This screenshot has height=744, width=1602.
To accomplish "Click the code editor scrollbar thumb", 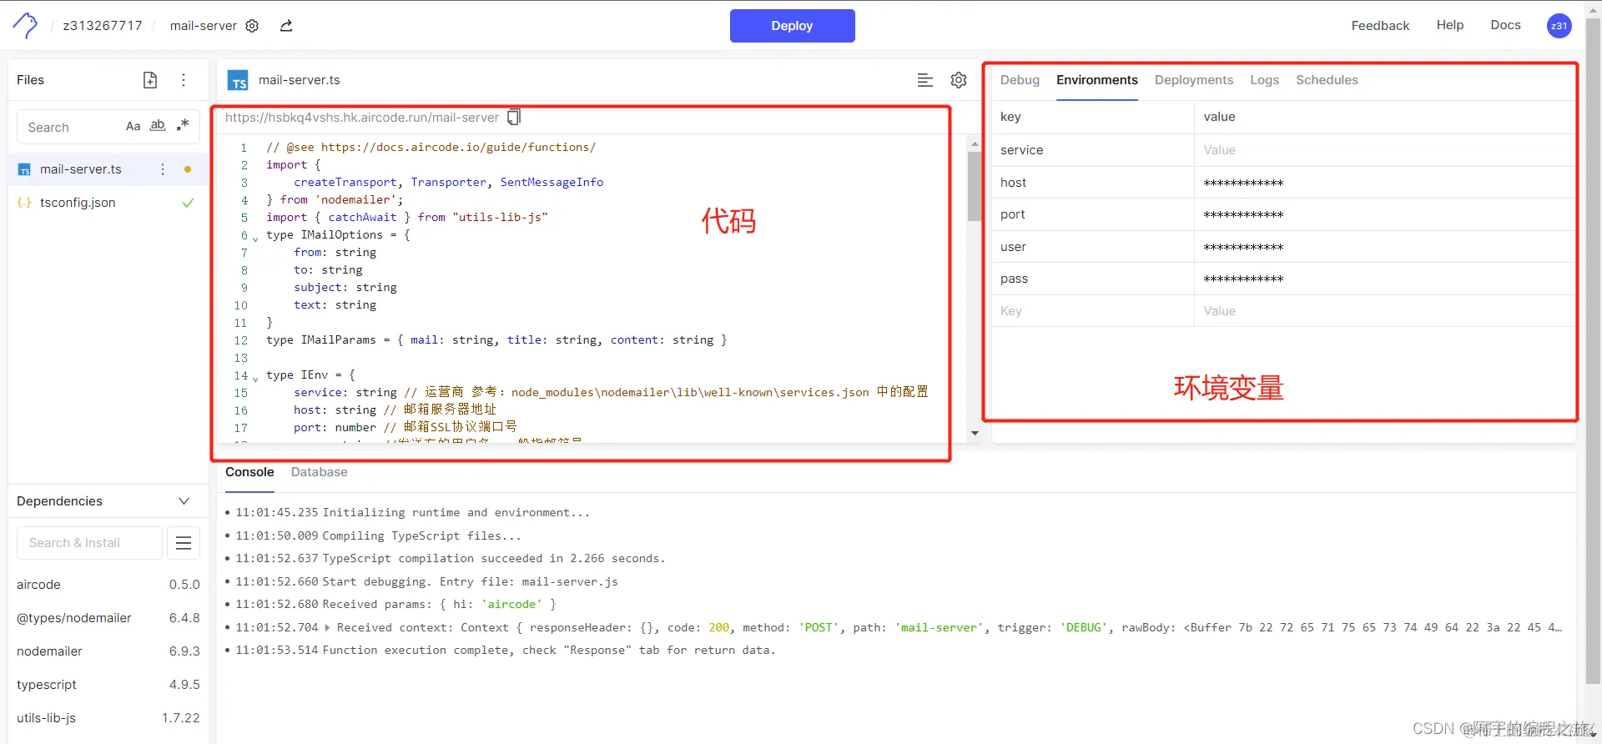I will click(x=974, y=187).
